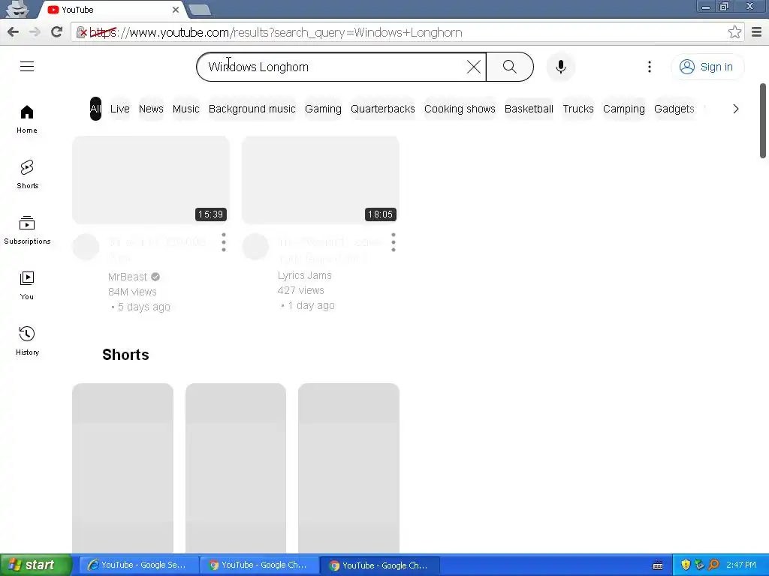Viewport: 769px width, 576px height.
Task: Close the YouTube browser tab
Action: click(x=176, y=10)
